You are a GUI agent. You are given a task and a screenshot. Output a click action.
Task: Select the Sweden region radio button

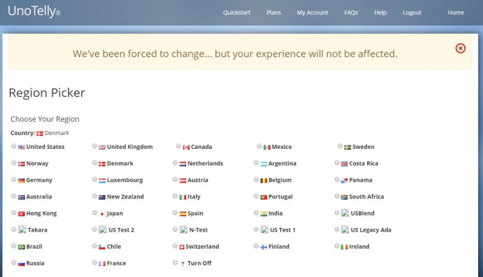tap(339, 146)
